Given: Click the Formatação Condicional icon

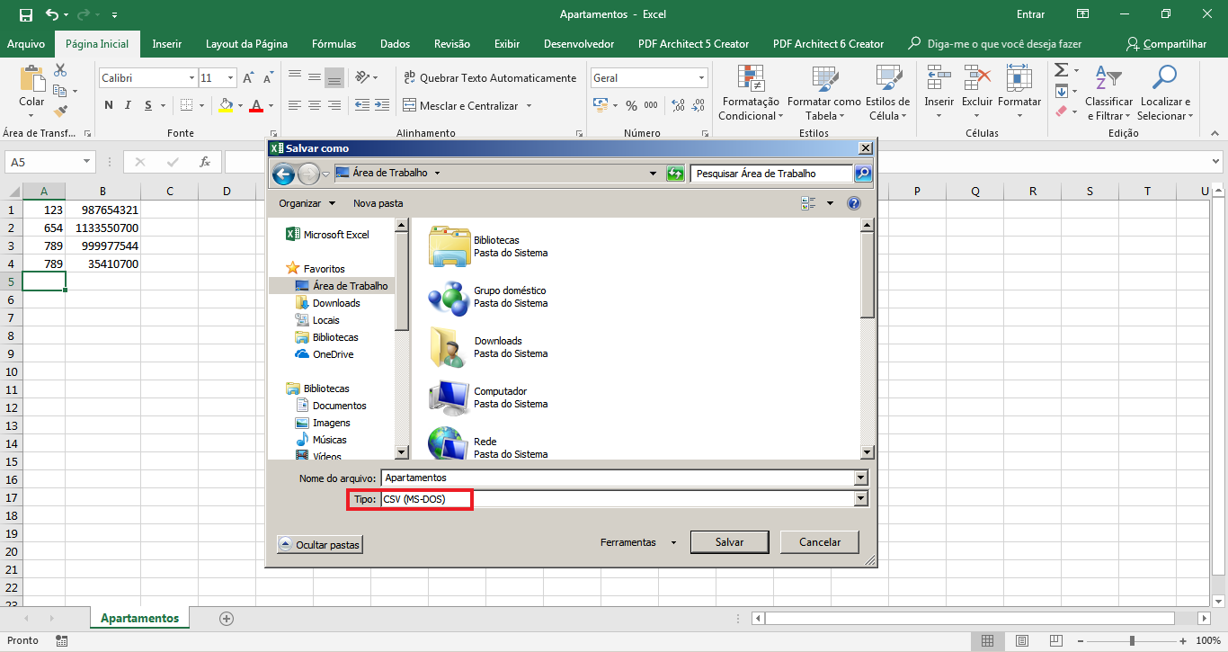Looking at the screenshot, I should [750, 80].
